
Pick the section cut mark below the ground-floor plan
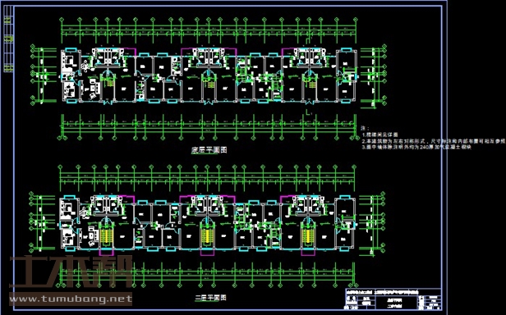click(x=309, y=112)
